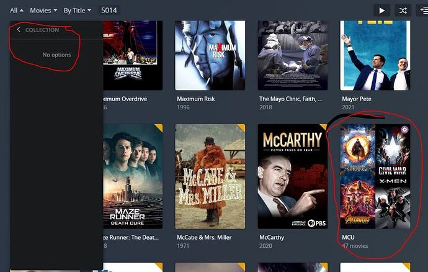Click the 1971 year under McCabe

(183, 246)
